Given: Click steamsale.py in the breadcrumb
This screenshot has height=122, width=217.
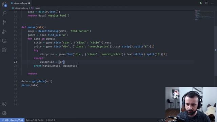Looking at the screenshot, I should [21, 8].
